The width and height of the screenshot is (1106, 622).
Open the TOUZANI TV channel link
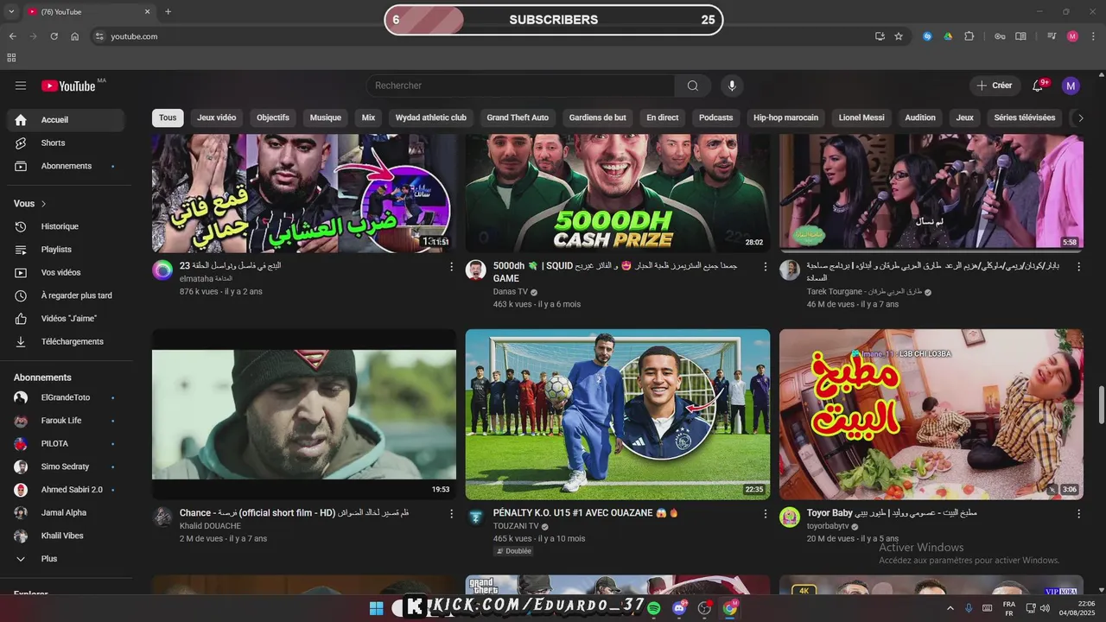pos(516,526)
